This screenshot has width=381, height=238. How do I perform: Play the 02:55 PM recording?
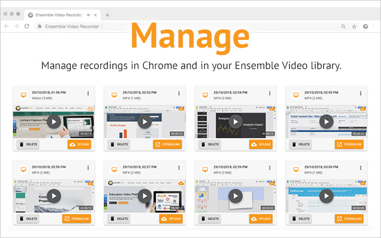coord(326,121)
